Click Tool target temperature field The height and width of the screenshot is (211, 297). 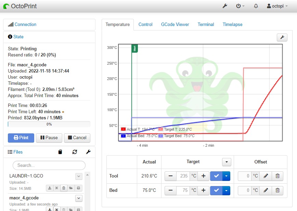183,176
